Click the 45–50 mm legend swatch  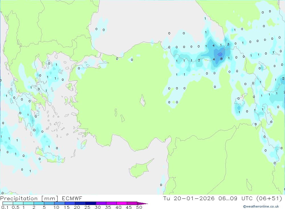point(132,203)
